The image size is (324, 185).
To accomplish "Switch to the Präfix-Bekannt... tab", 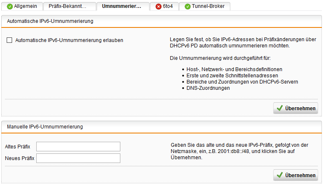I will click(x=69, y=7).
